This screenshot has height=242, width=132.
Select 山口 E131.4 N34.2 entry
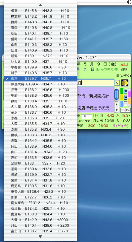[40, 152]
